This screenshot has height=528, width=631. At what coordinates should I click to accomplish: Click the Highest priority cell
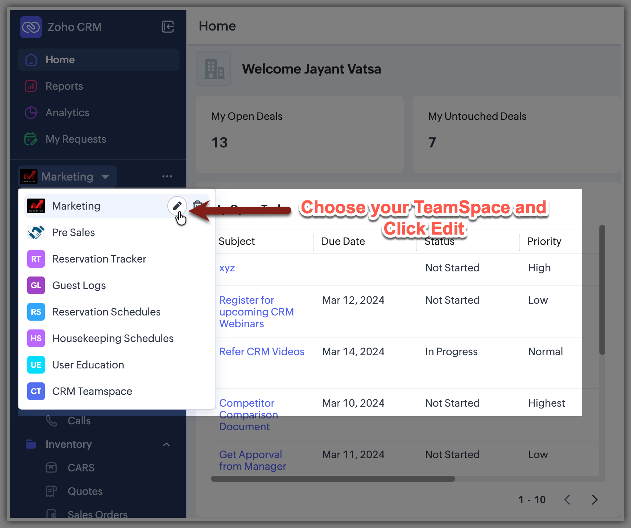[x=546, y=403]
